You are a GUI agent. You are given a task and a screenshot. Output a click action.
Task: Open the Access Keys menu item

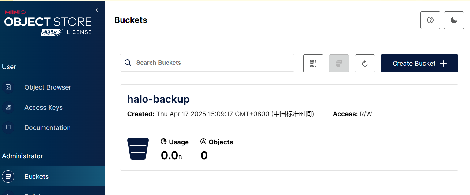(x=43, y=108)
